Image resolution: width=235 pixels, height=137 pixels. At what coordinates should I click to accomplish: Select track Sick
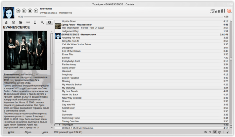coord(142,111)
